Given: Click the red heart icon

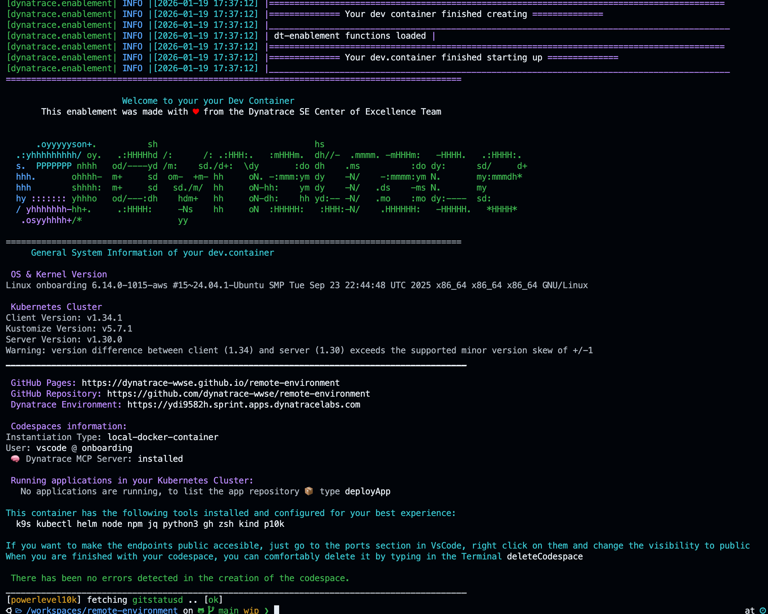Looking at the screenshot, I should (x=196, y=112).
